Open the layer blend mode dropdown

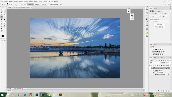155,63
